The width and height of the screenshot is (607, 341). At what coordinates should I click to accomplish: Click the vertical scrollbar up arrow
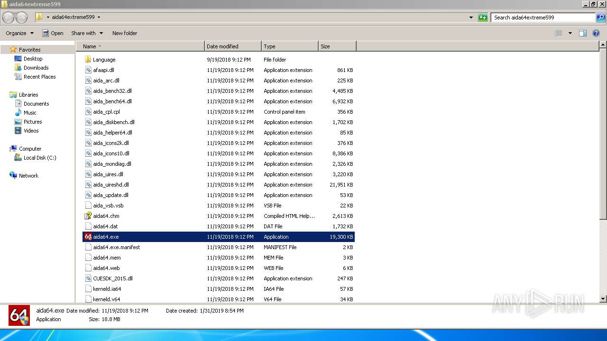click(x=603, y=45)
